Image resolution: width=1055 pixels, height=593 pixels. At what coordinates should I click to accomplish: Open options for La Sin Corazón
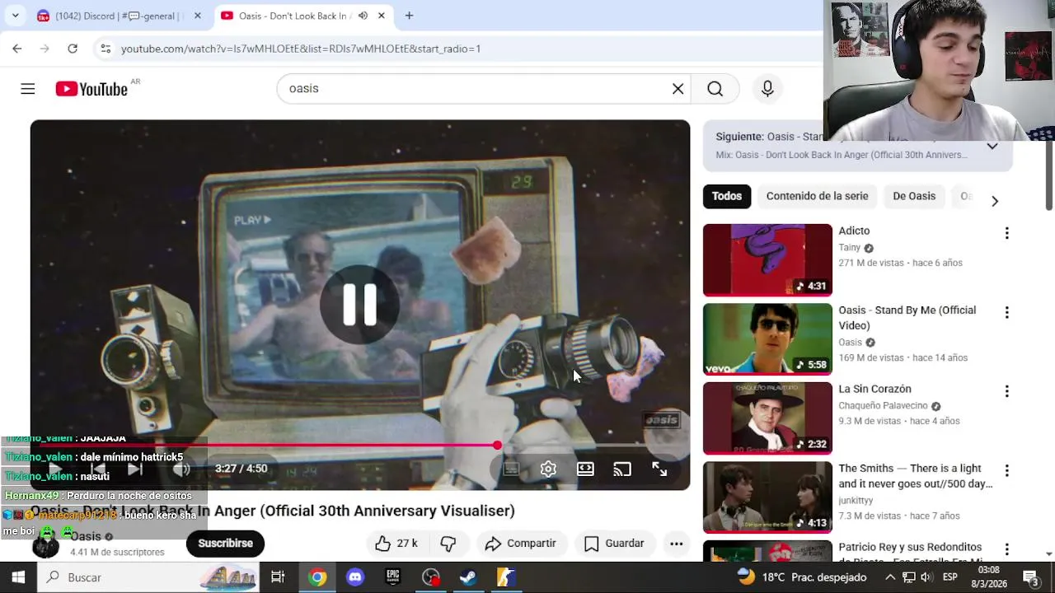(x=1006, y=392)
